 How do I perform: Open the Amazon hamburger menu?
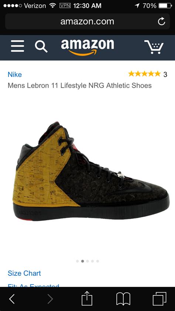[x=17, y=46]
